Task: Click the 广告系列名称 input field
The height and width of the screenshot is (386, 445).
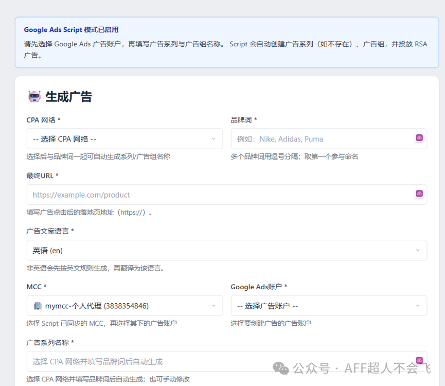Action: pos(227,361)
